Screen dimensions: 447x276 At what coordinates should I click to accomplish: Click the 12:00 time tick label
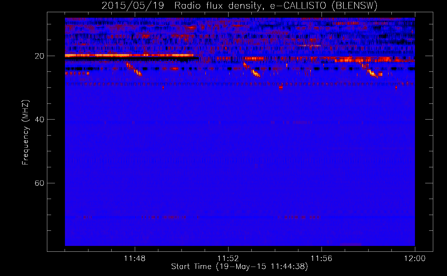[415, 258]
